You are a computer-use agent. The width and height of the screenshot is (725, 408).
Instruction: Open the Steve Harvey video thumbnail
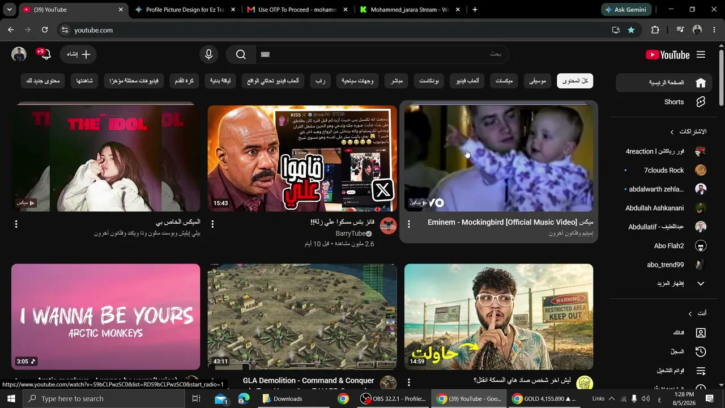[302, 158]
